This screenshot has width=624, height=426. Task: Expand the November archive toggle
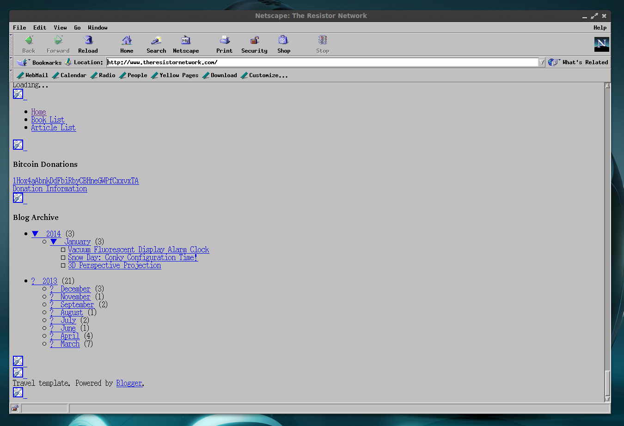(x=52, y=297)
